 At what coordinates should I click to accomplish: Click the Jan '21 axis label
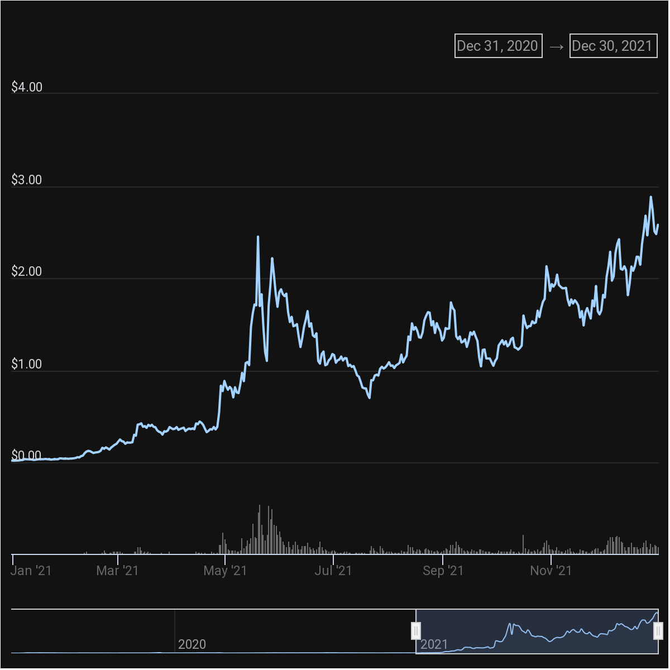pyautogui.click(x=31, y=571)
